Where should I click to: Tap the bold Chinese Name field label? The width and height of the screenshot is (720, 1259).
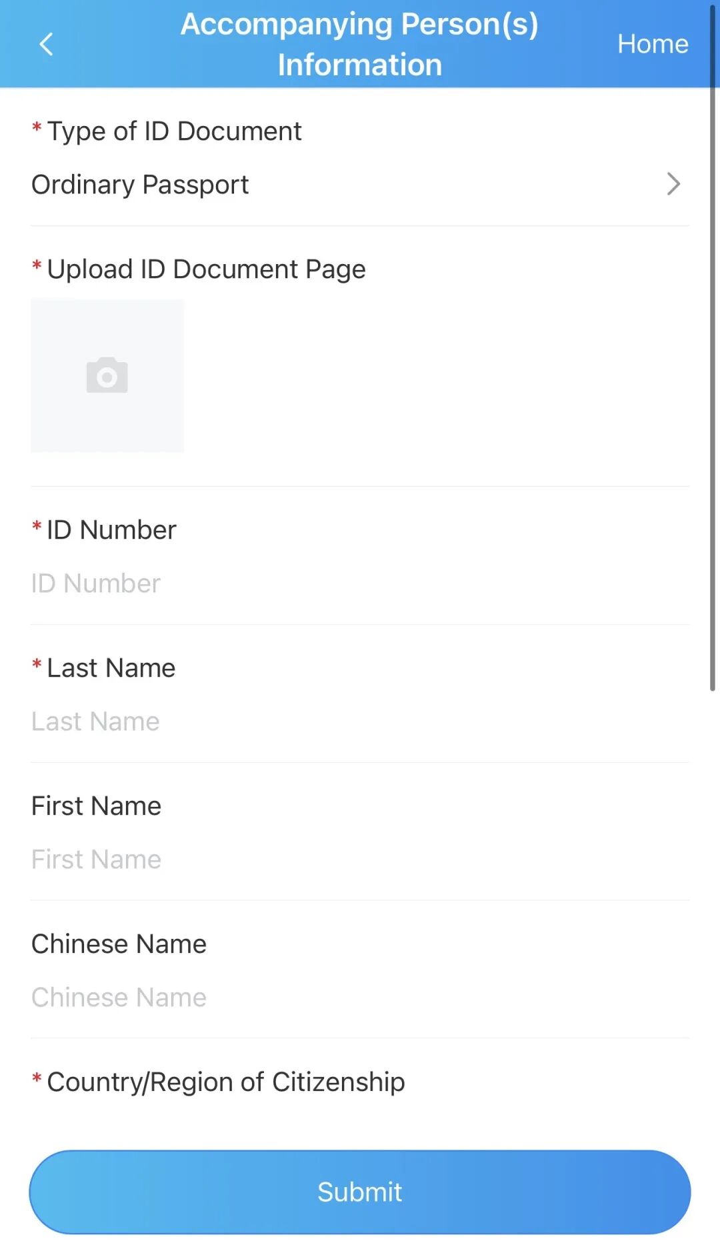tap(119, 944)
